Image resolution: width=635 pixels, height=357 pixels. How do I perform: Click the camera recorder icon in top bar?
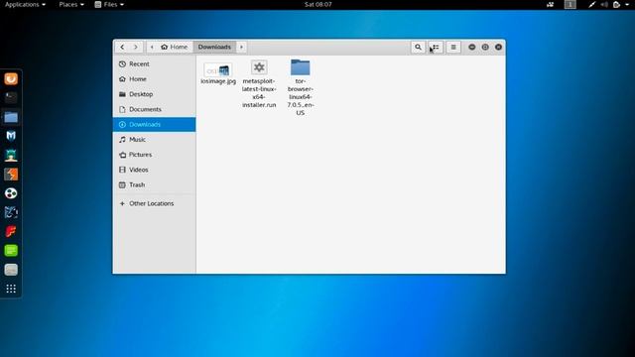point(551,4)
